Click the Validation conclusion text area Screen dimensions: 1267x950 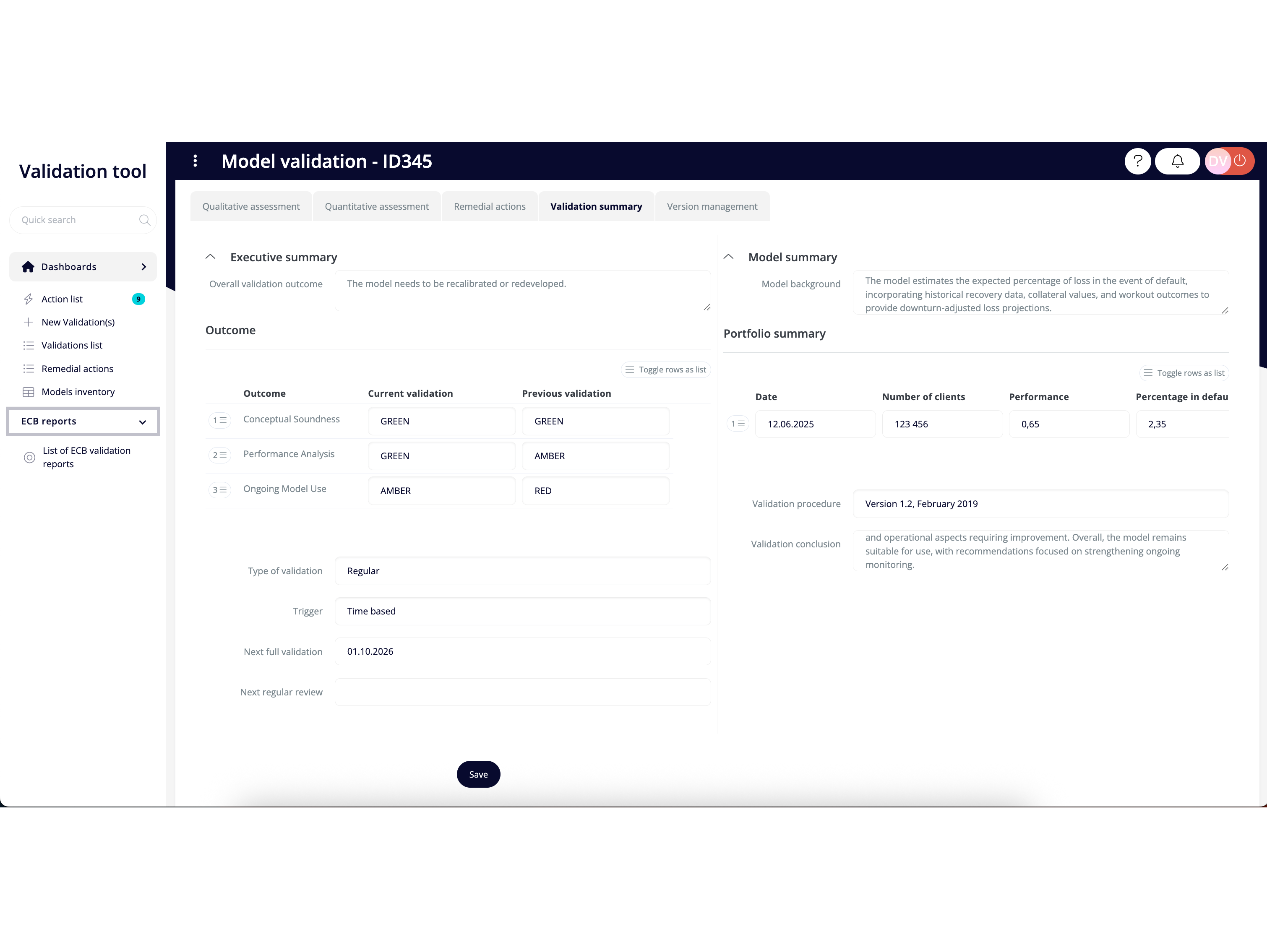1041,550
